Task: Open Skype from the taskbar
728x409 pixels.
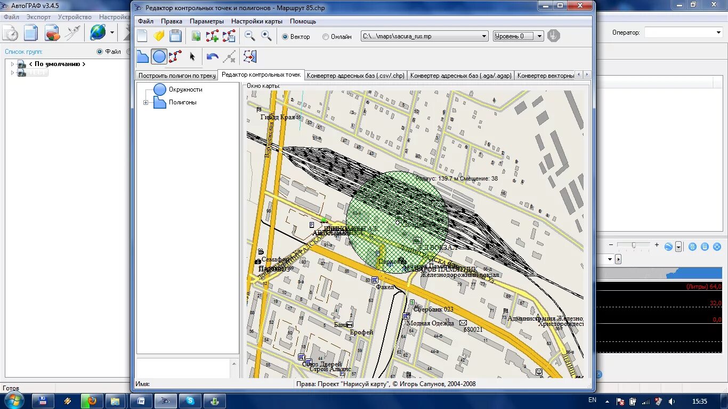Action: (190, 400)
